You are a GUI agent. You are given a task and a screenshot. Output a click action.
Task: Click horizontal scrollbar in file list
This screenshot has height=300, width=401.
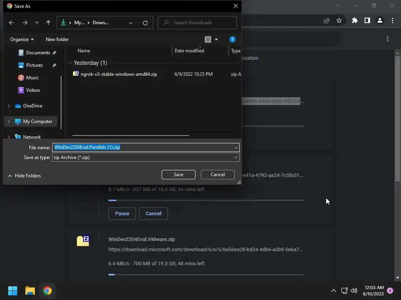[x=131, y=136]
